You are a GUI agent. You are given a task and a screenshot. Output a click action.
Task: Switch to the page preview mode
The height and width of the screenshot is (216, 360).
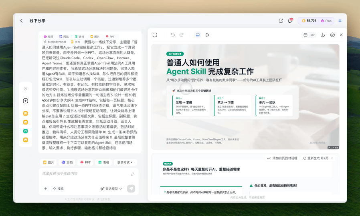tap(305, 35)
